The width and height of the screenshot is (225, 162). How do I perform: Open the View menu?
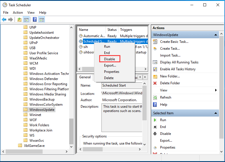pyautogui.click(x=31, y=13)
